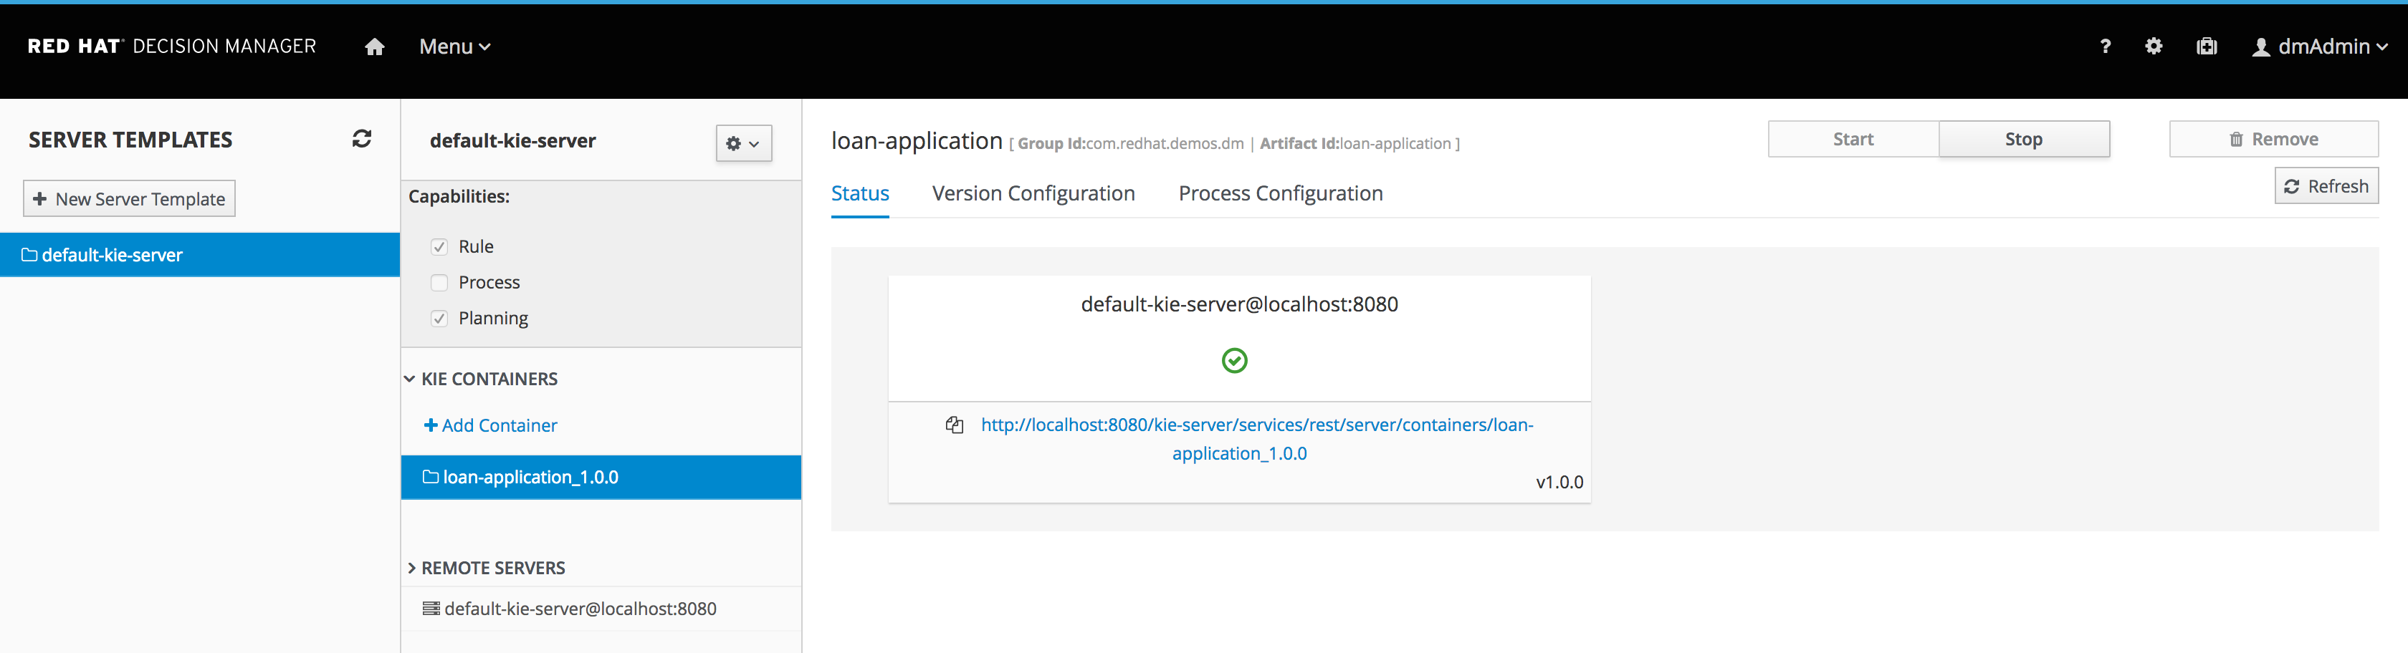2408x653 pixels.
Task: Open the dmAdmin user menu
Action: pyautogui.click(x=2319, y=47)
